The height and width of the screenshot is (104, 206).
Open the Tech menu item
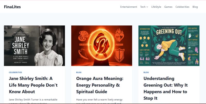143,7
